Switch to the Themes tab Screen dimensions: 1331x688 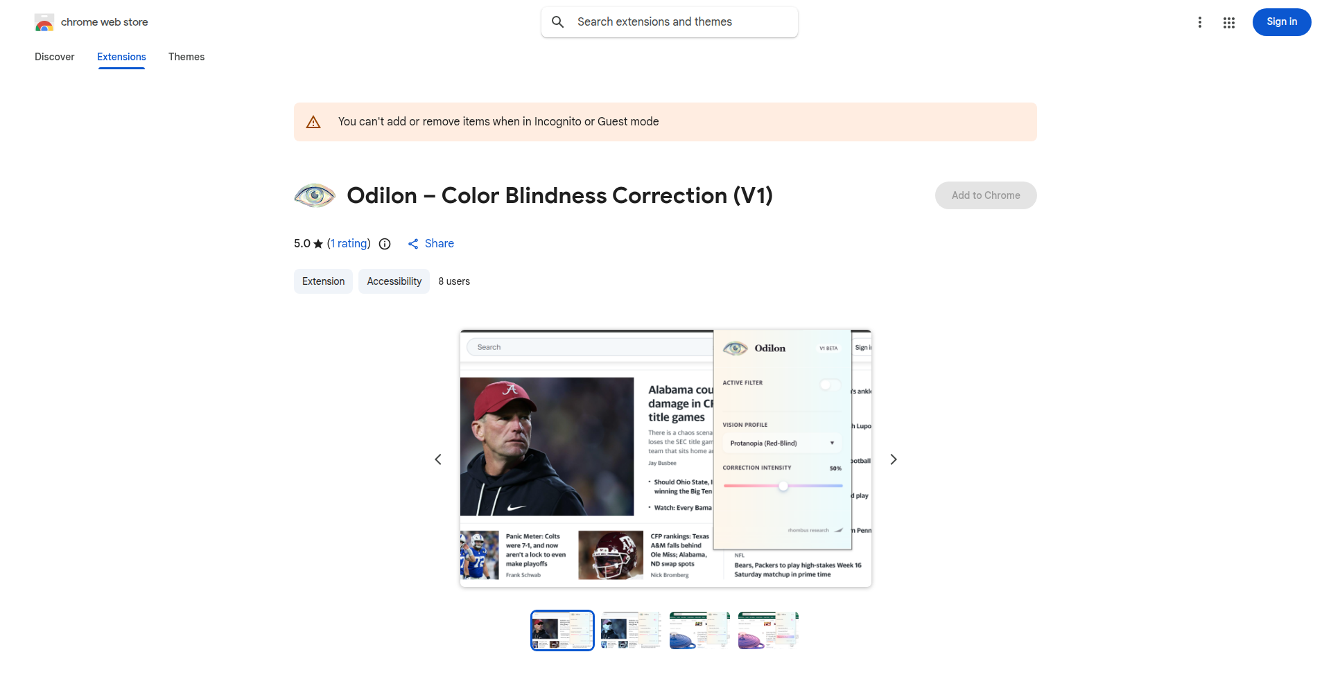point(186,57)
